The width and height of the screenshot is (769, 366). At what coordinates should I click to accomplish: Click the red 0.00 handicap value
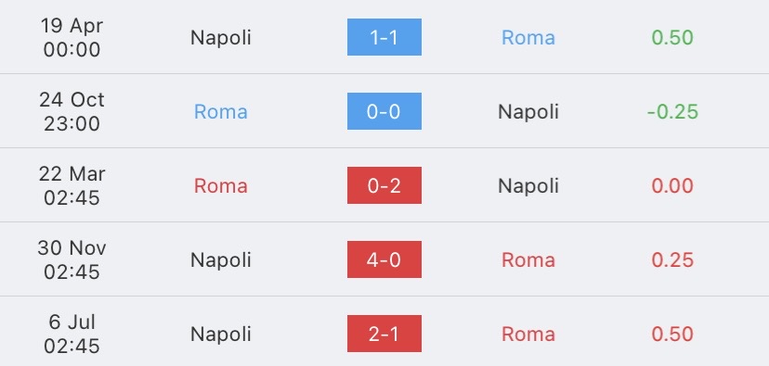click(x=672, y=186)
